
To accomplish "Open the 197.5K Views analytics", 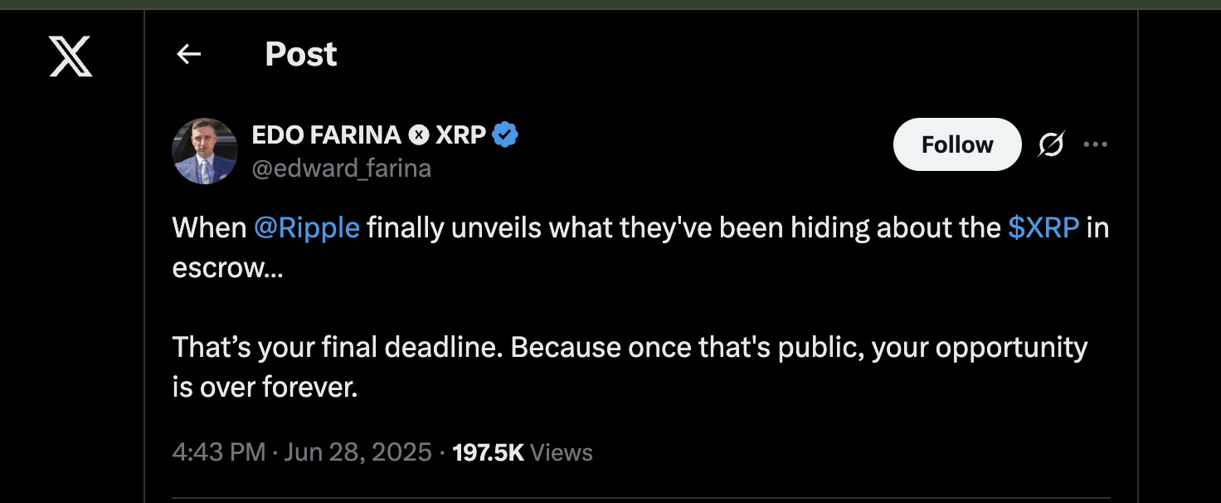I will click(523, 452).
